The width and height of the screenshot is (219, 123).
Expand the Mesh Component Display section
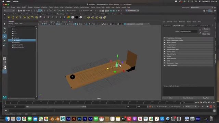tap(188, 40)
